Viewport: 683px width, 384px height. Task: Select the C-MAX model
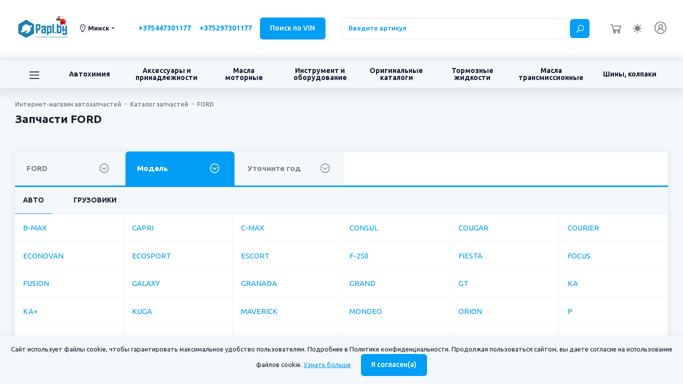pos(252,228)
